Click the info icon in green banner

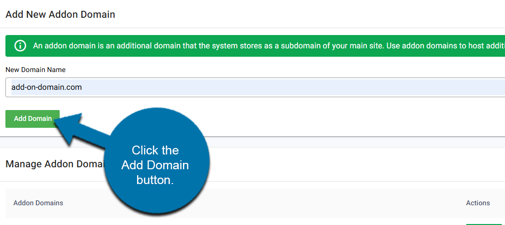point(20,46)
